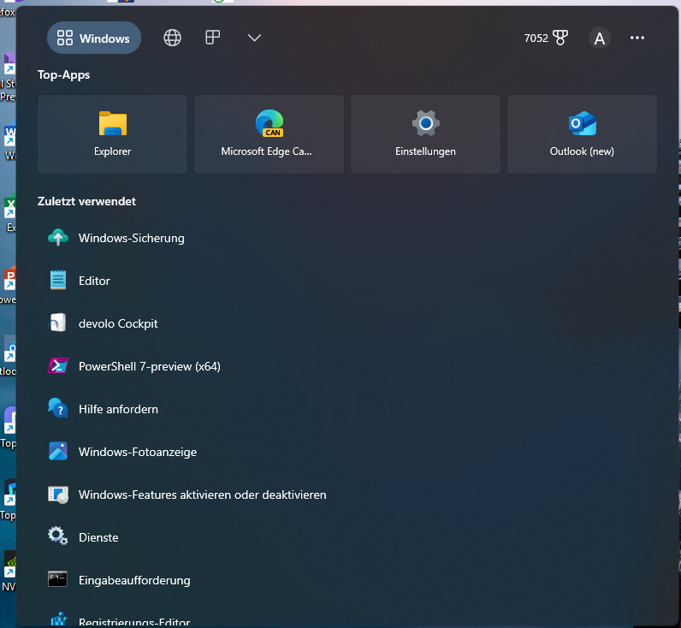Select the Windows search tab
Image resolution: width=681 pixels, height=628 pixels.
tap(94, 38)
